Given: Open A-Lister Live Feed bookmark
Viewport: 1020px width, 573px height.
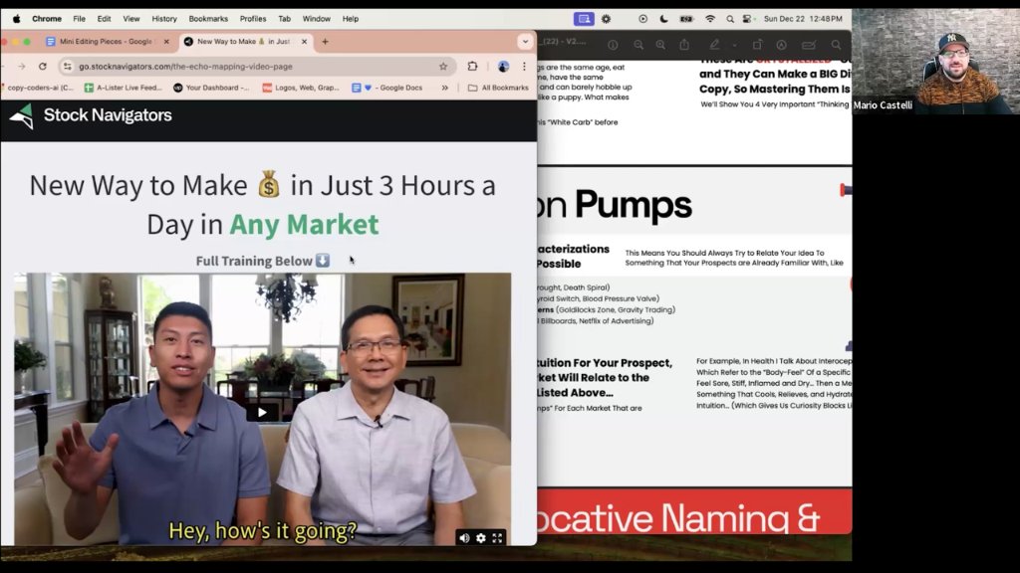Looking at the screenshot, I should pyautogui.click(x=123, y=88).
